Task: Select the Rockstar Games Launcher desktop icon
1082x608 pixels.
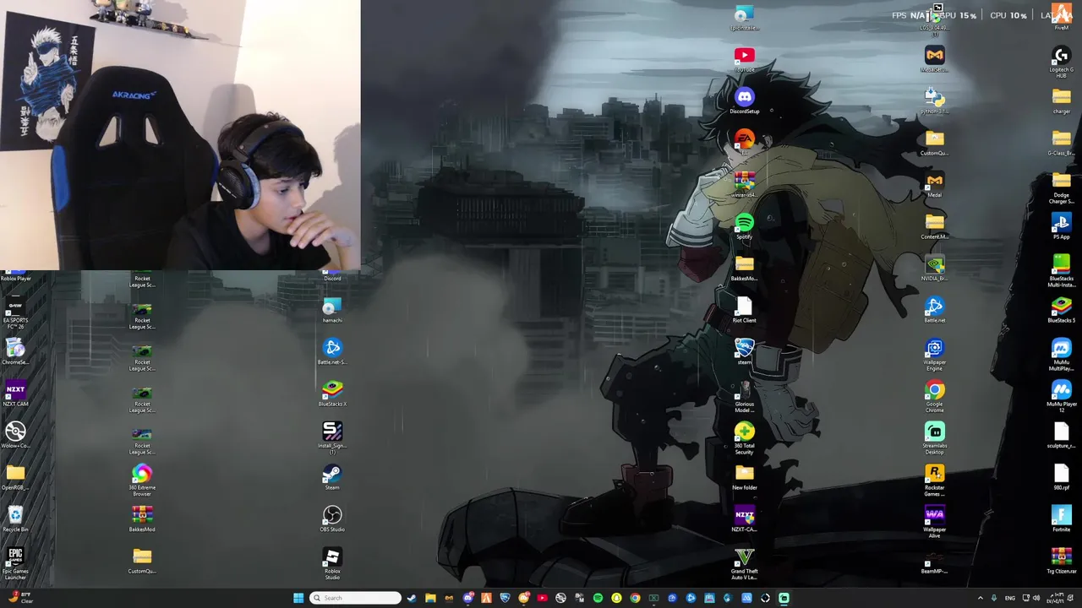Action: pyautogui.click(x=934, y=479)
